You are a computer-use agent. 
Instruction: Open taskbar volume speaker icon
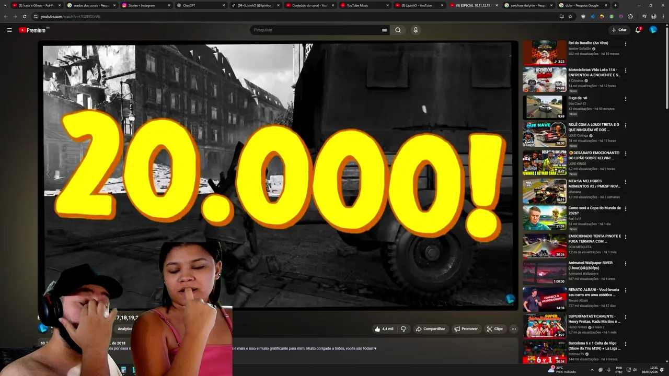point(634,370)
